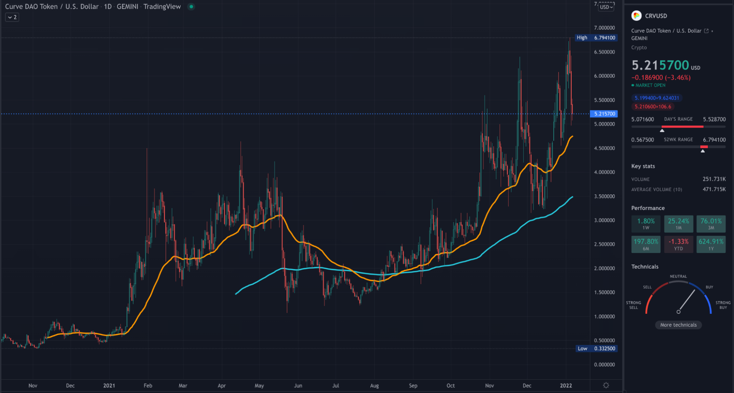This screenshot has width=734, height=393.
Task: Click the chart title Curve DAO Token / U.S. Dollar
Action: coord(52,7)
